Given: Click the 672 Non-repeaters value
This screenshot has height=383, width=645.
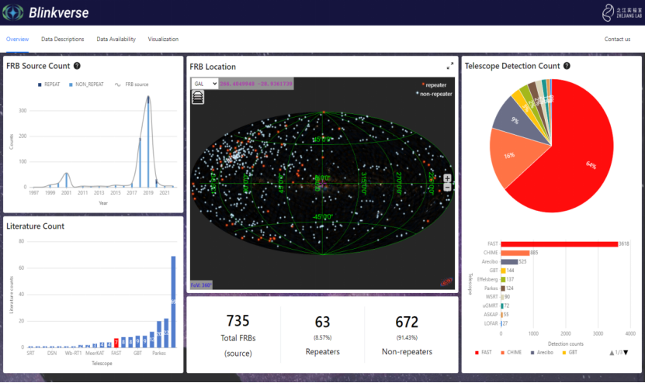Looking at the screenshot, I should tap(407, 322).
